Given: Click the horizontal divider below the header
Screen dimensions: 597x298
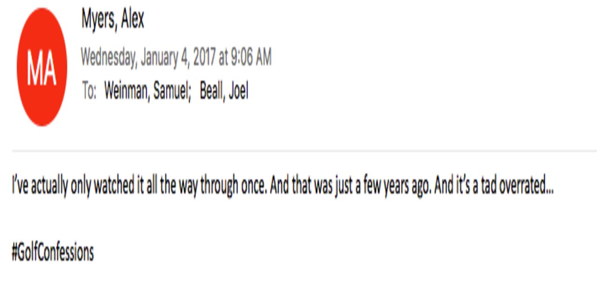Looking at the screenshot, I should [x=304, y=151].
